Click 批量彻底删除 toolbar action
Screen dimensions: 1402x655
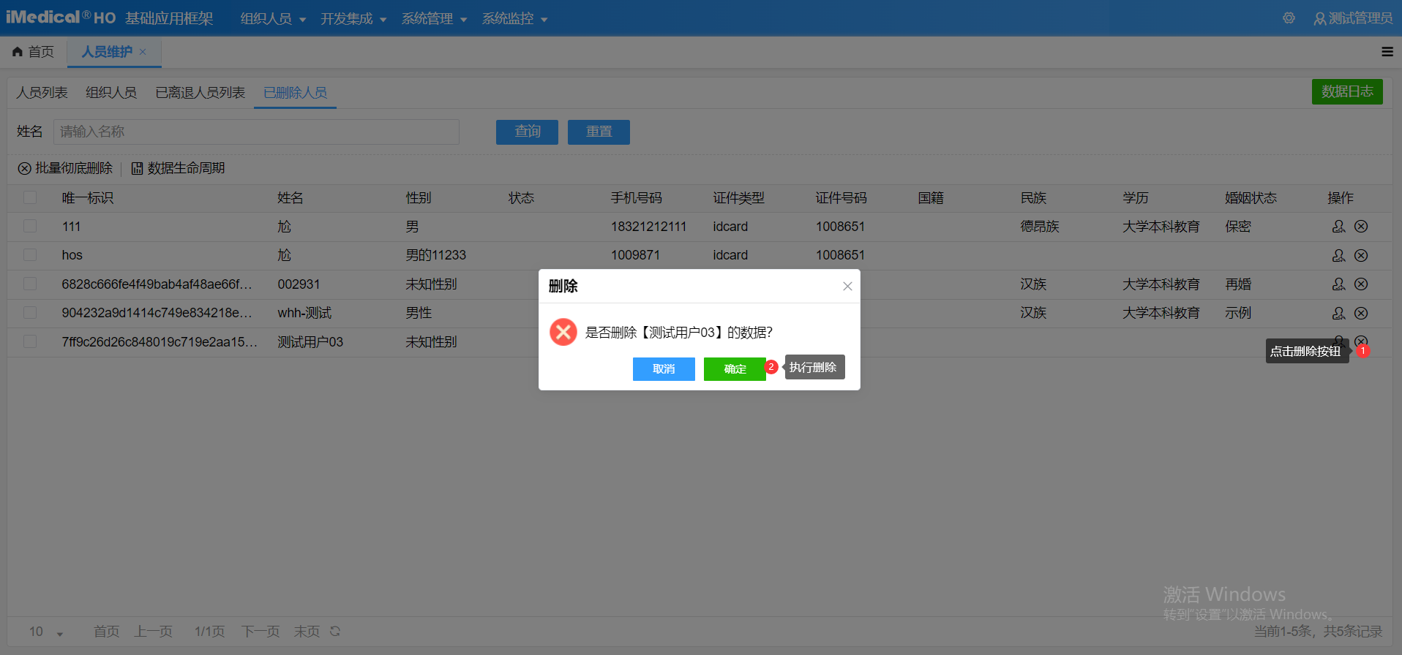[x=65, y=168]
